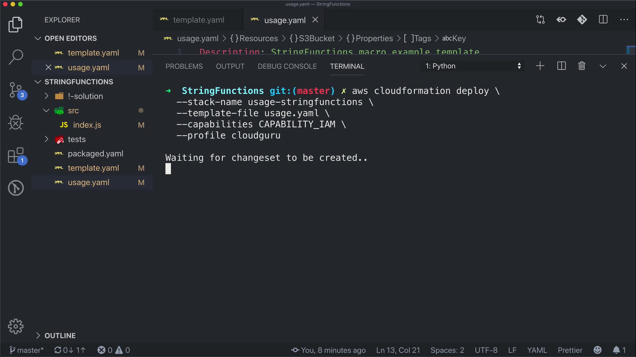The width and height of the screenshot is (636, 357).
Task: Open Extensions view in activity bar
Action: point(16,156)
